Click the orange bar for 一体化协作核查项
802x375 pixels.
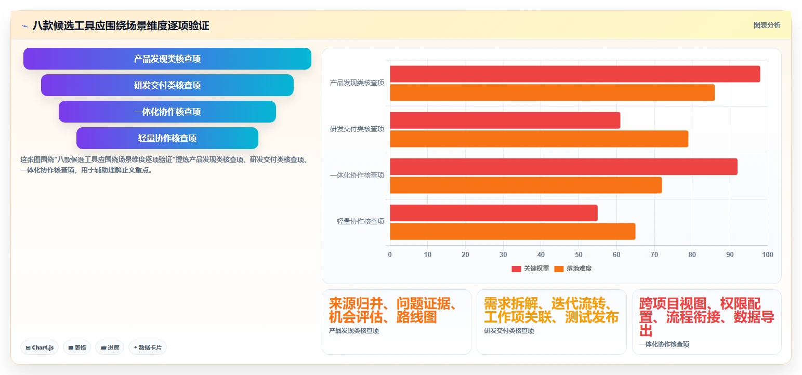pyautogui.click(x=526, y=185)
